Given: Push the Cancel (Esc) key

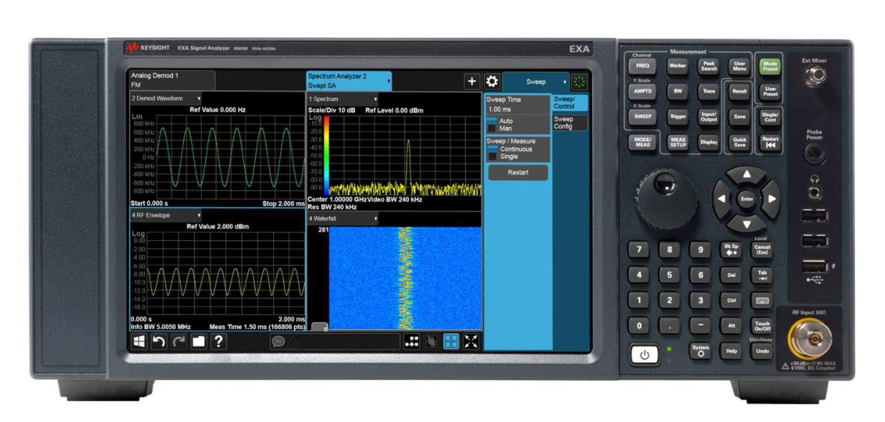Looking at the screenshot, I should click(762, 249).
